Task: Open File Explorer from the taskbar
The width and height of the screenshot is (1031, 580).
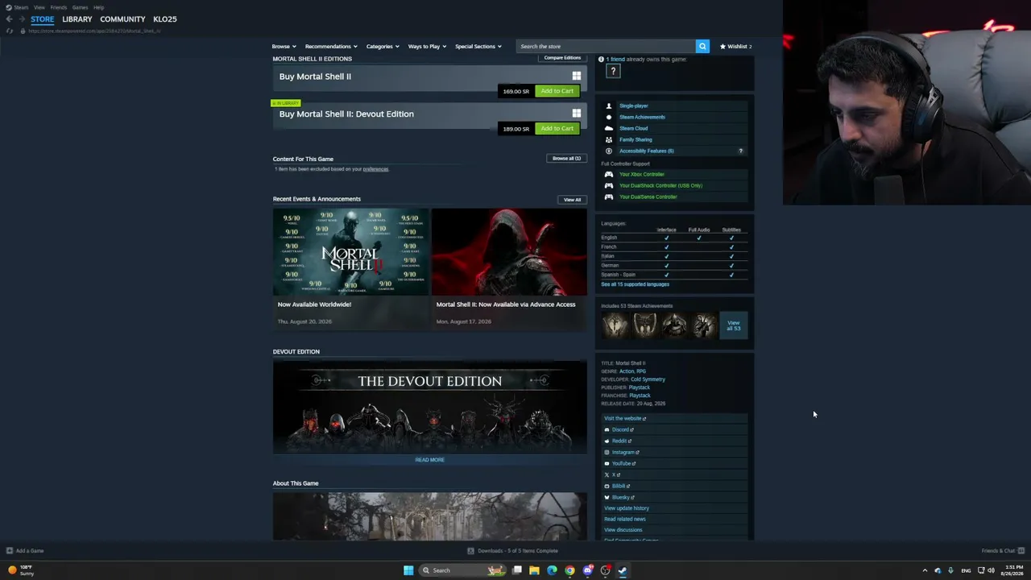Action: pyautogui.click(x=534, y=570)
